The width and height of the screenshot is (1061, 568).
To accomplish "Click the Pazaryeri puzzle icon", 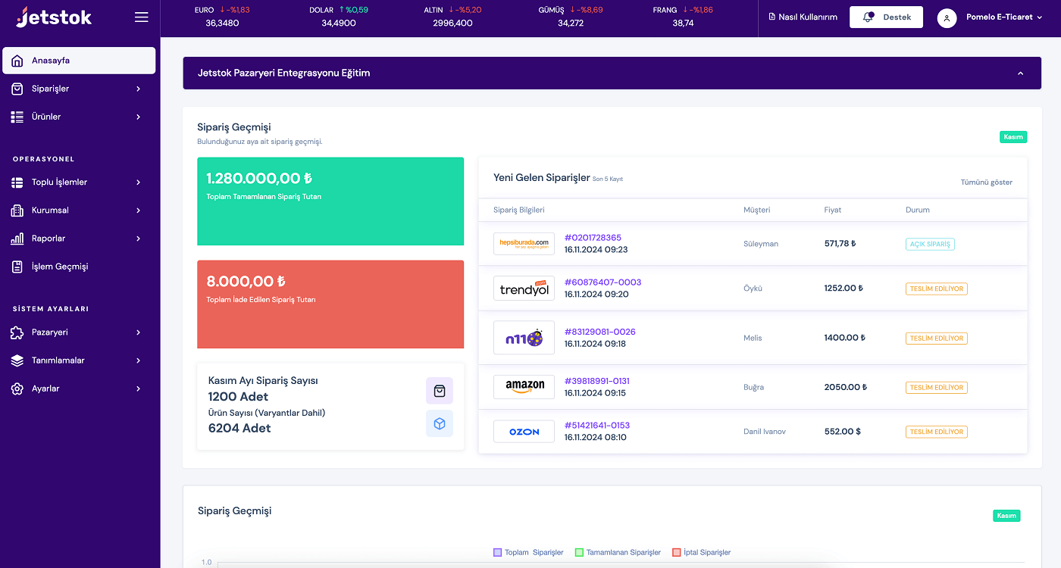I will tap(17, 332).
